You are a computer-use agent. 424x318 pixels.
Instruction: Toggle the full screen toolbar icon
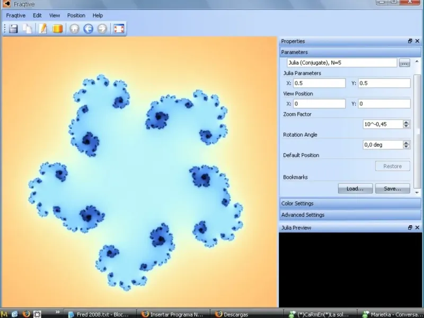click(x=119, y=29)
